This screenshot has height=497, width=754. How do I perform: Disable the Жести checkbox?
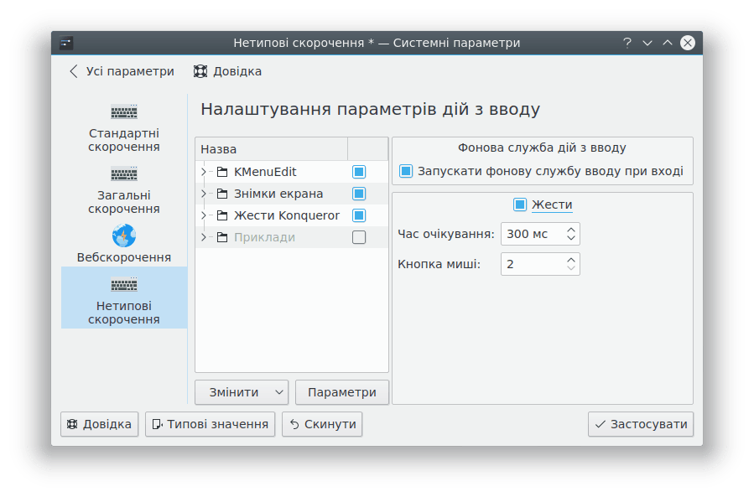point(520,204)
